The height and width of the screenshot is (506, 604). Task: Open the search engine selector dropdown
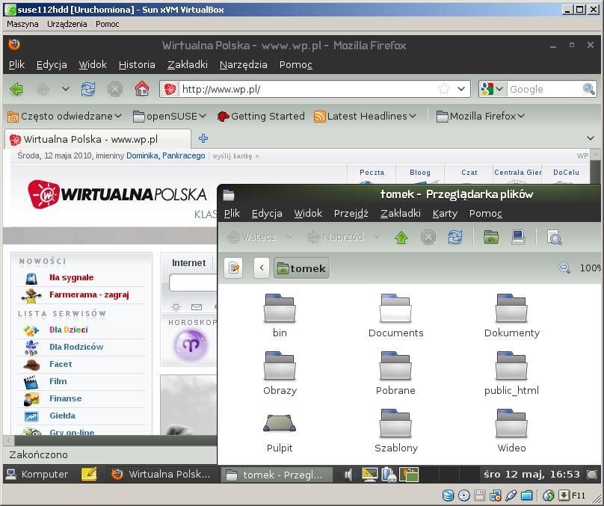(493, 90)
